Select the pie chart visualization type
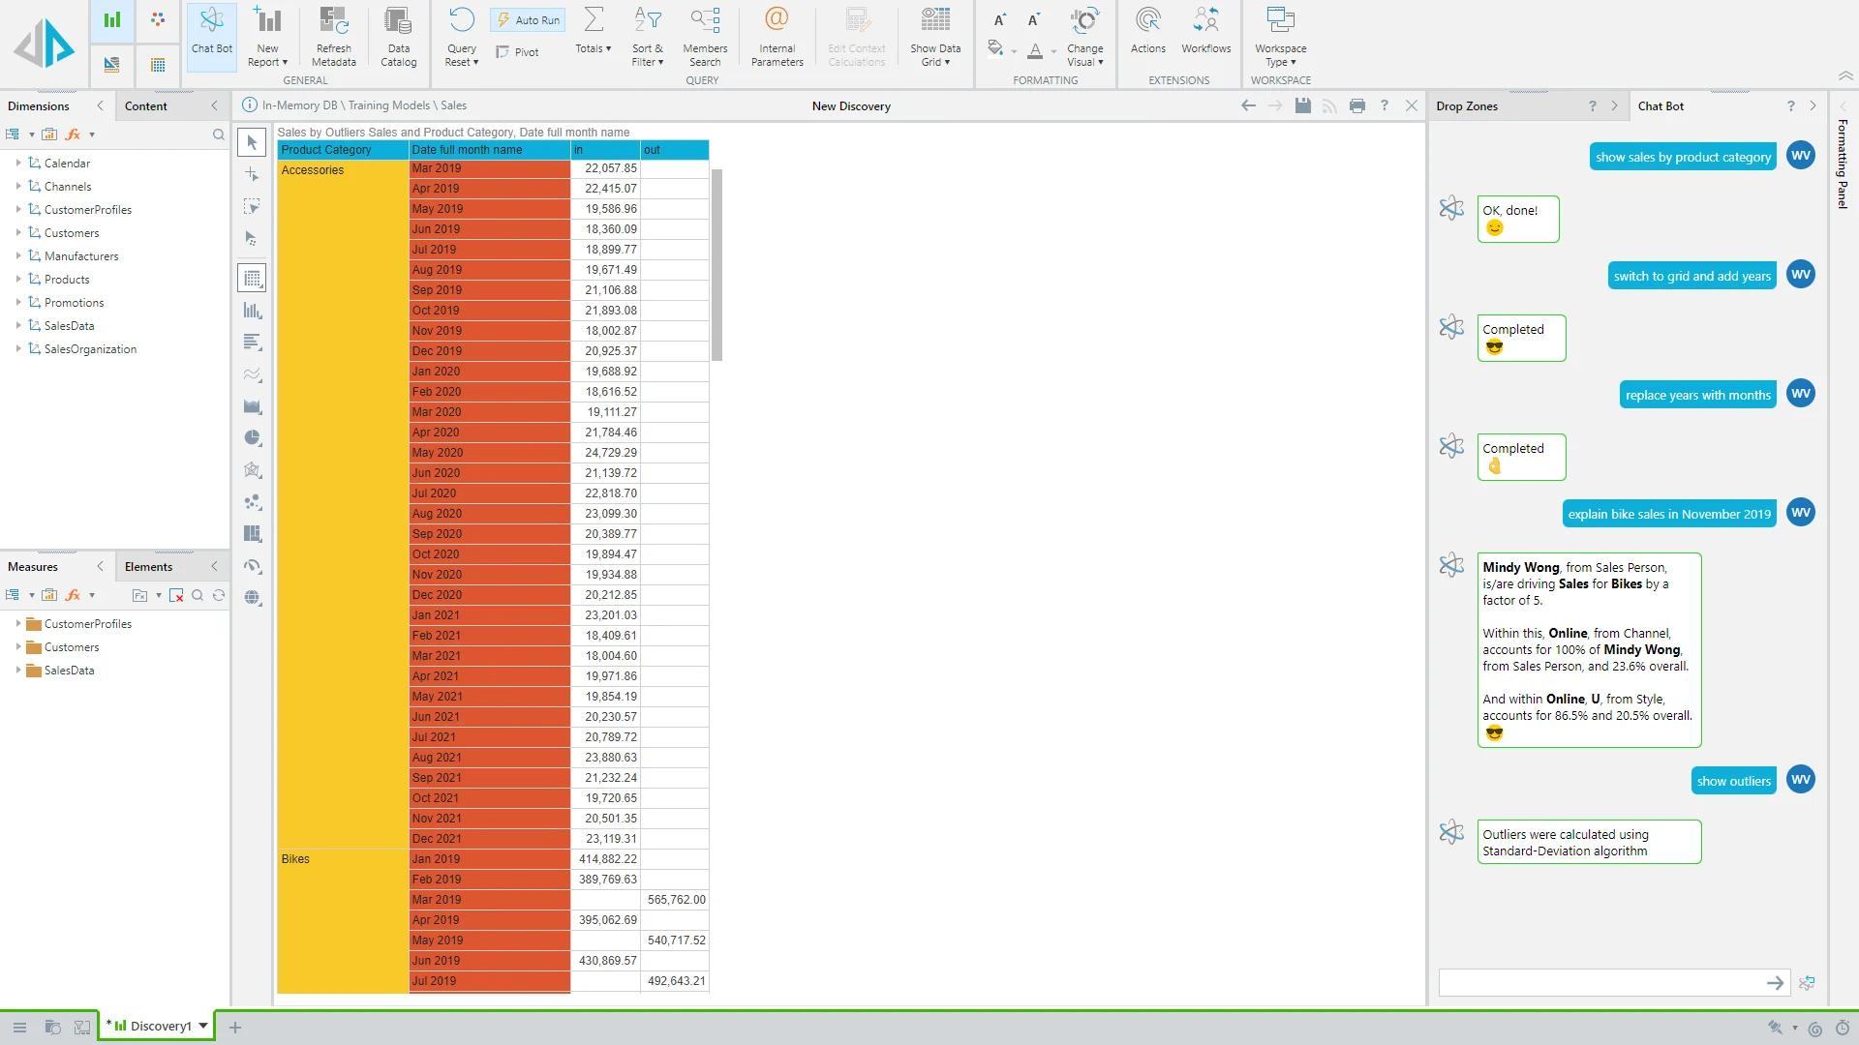This screenshot has height=1045, width=1859. 253,438
